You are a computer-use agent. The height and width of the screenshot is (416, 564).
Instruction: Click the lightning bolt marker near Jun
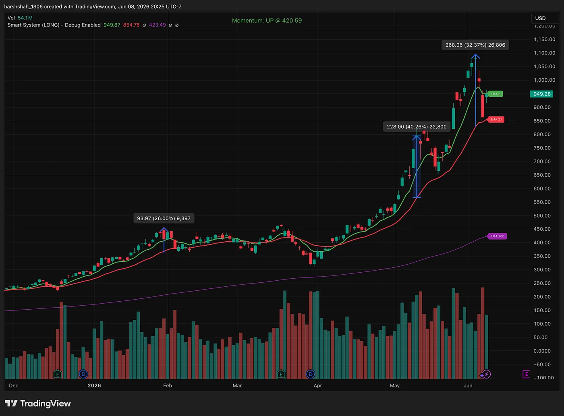click(x=486, y=374)
